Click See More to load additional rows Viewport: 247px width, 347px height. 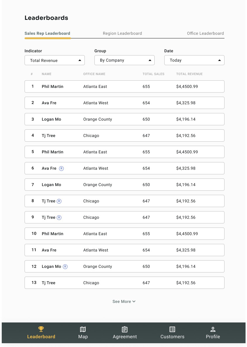click(124, 301)
